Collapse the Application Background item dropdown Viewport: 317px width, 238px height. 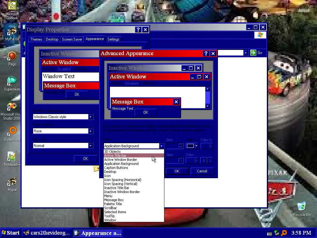tap(161, 146)
